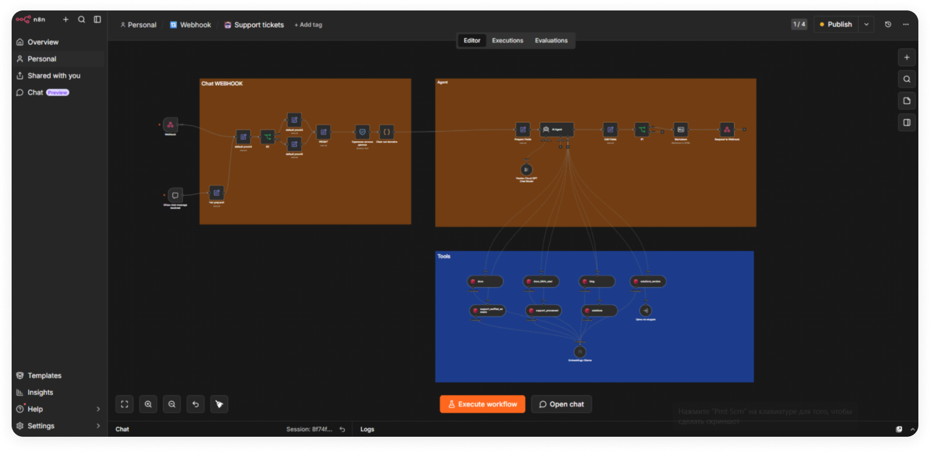
Task: Toggle the right side panel icon
Action: tap(907, 123)
